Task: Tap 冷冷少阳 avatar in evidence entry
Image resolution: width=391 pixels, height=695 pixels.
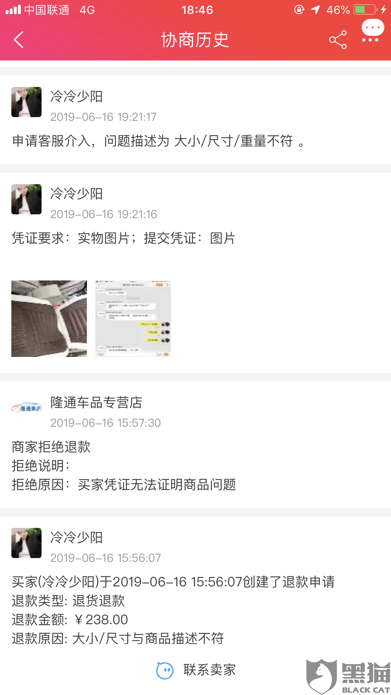Action: coord(26,199)
